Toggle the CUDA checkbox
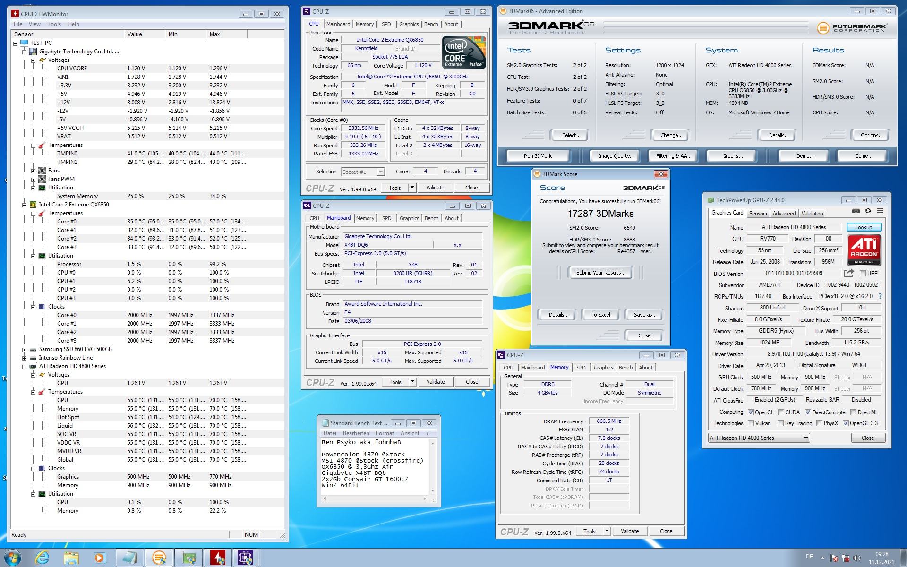This screenshot has height=567, width=907. pyautogui.click(x=781, y=412)
